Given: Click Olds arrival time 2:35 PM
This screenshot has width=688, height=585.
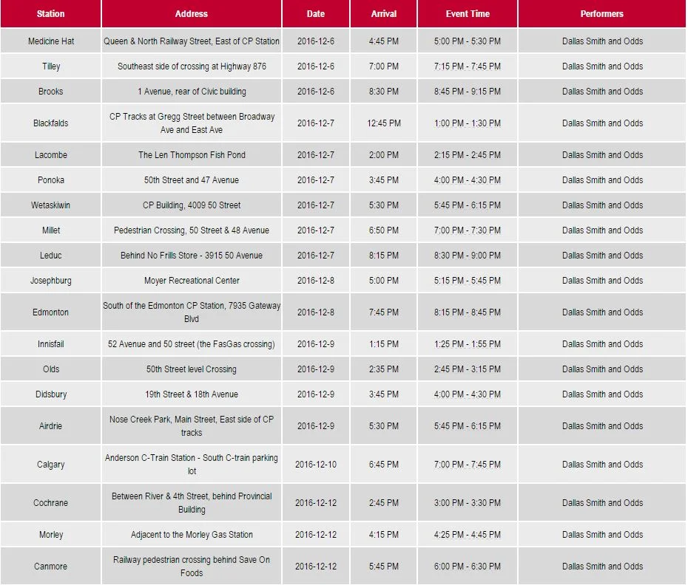Looking at the screenshot, I should point(384,369).
